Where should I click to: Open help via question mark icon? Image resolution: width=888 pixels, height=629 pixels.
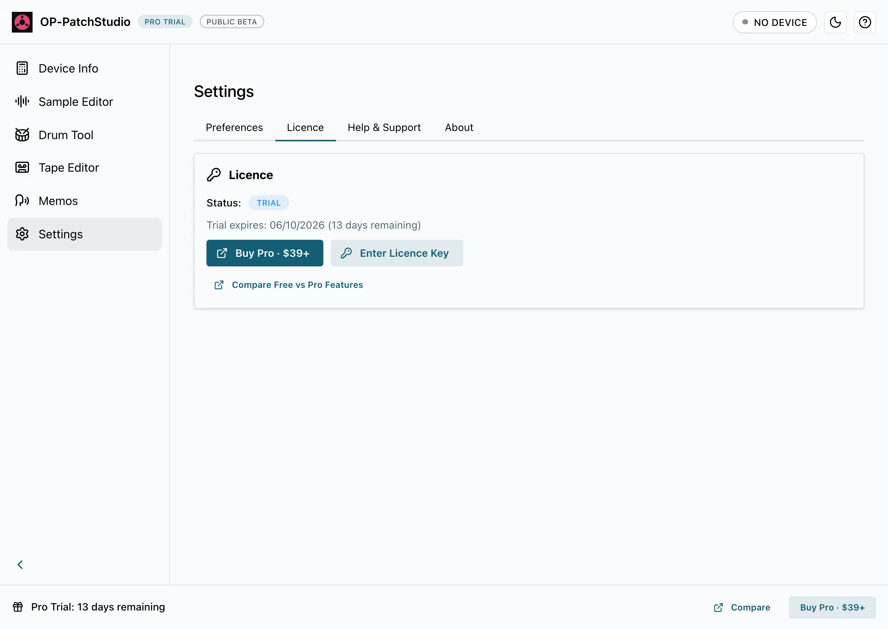865,23
